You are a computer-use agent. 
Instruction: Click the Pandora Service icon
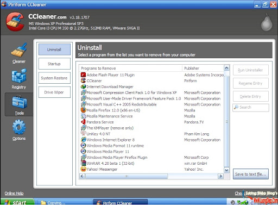click(83, 122)
